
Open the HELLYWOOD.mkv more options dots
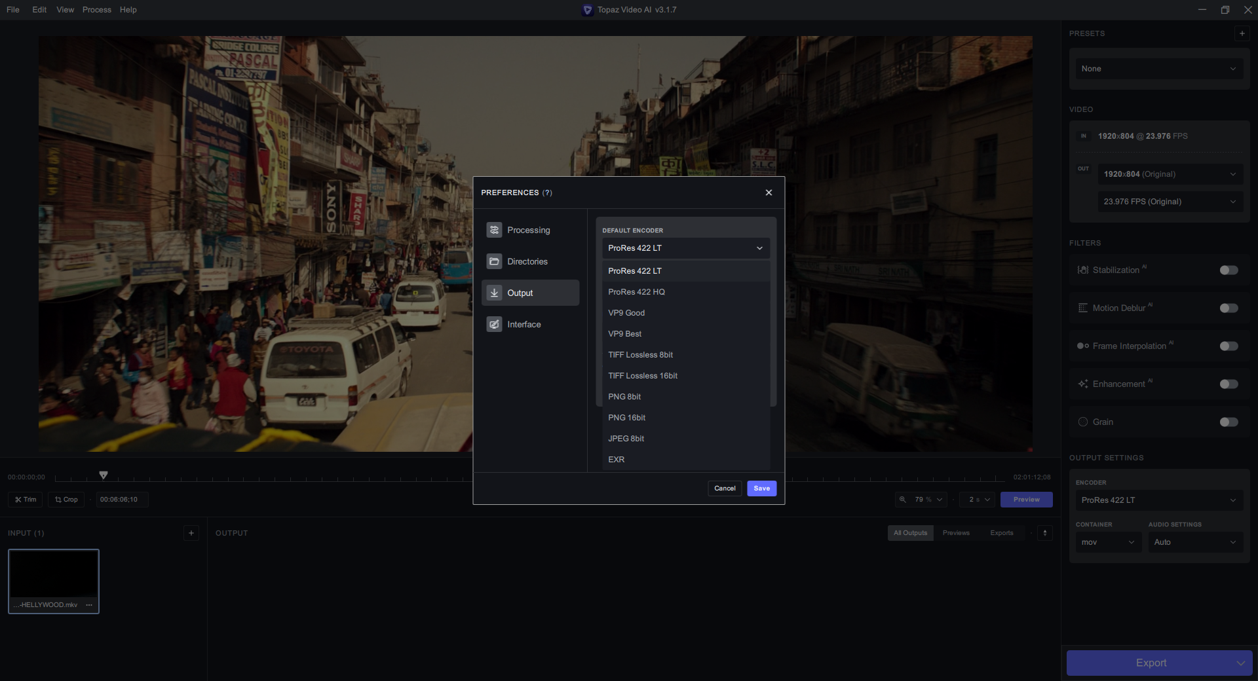tap(89, 605)
